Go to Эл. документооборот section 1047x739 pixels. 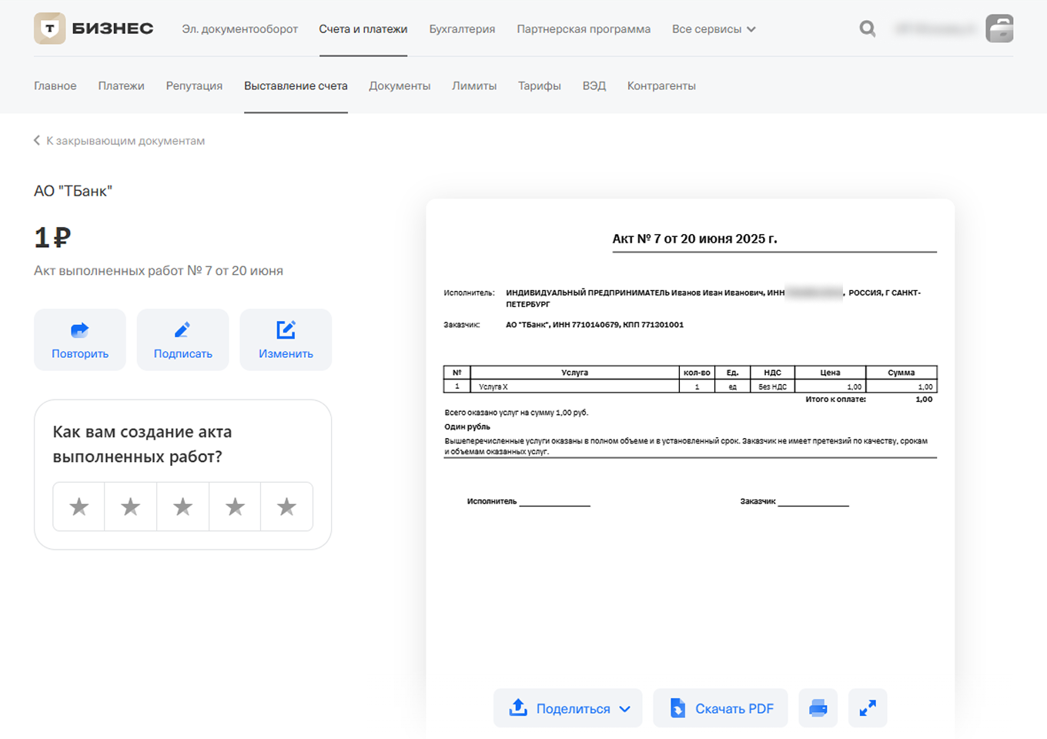click(239, 29)
